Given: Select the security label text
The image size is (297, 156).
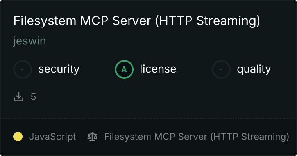Looking at the screenshot, I should point(59,69).
